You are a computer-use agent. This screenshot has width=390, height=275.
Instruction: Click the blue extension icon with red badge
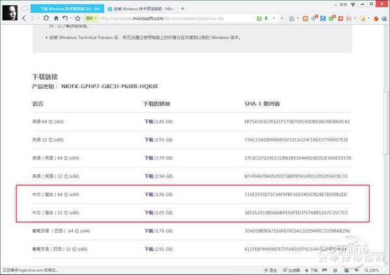tap(315, 18)
